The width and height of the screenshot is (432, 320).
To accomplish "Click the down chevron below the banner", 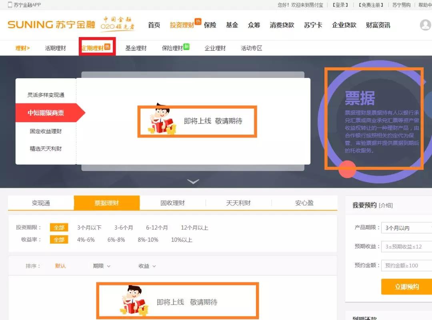I will pos(194,181).
